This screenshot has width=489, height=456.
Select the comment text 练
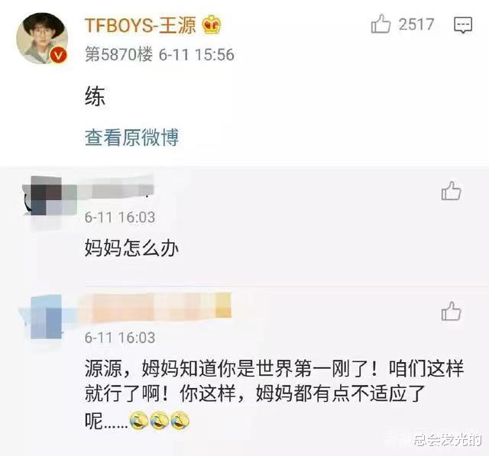click(x=95, y=96)
